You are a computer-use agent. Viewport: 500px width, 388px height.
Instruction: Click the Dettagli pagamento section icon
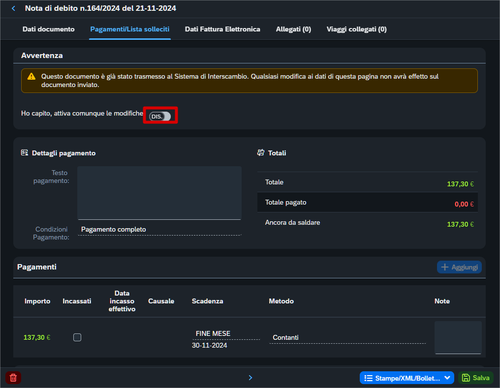(25, 153)
